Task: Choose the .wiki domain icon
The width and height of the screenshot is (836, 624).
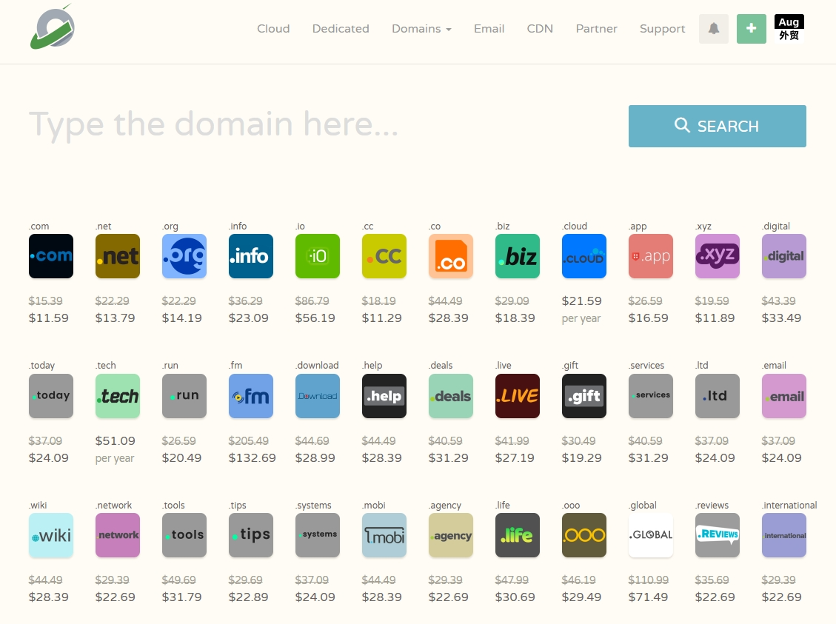Action: 51,535
